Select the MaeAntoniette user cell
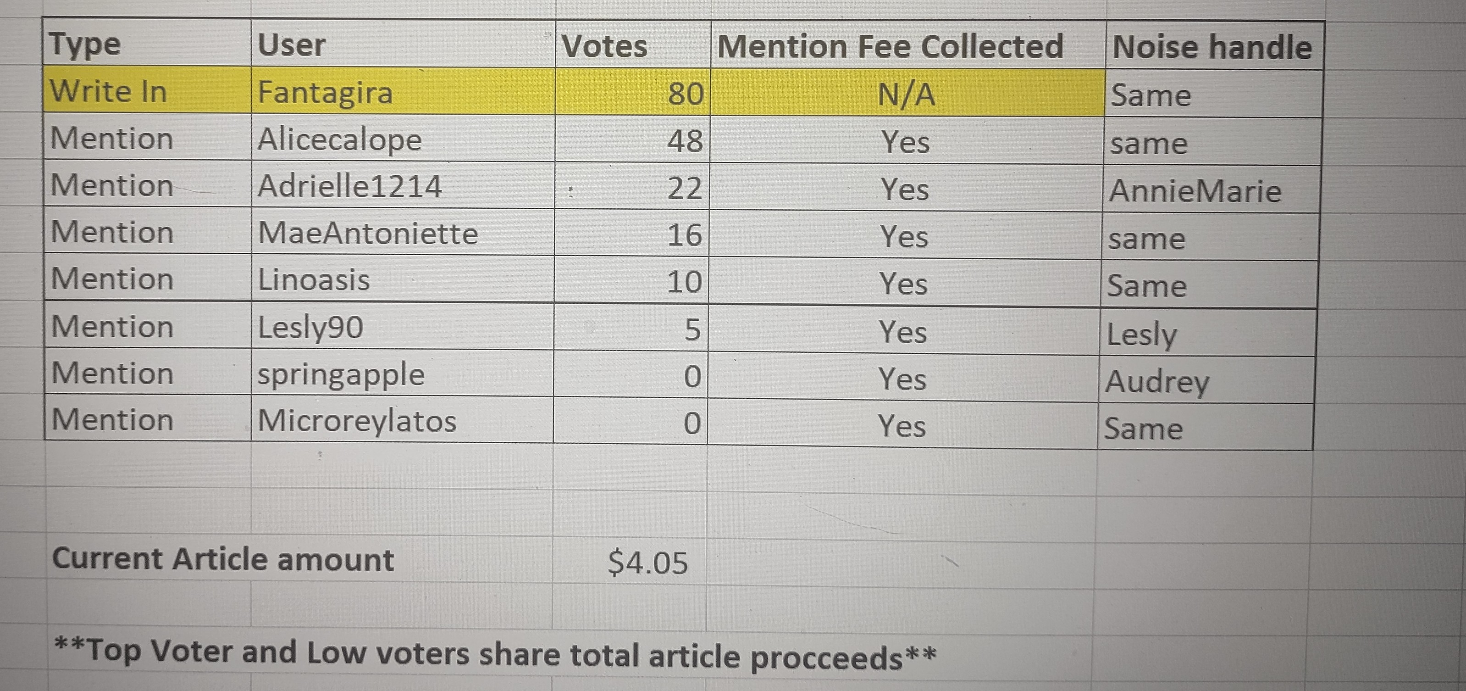The width and height of the screenshot is (1466, 691). click(403, 232)
